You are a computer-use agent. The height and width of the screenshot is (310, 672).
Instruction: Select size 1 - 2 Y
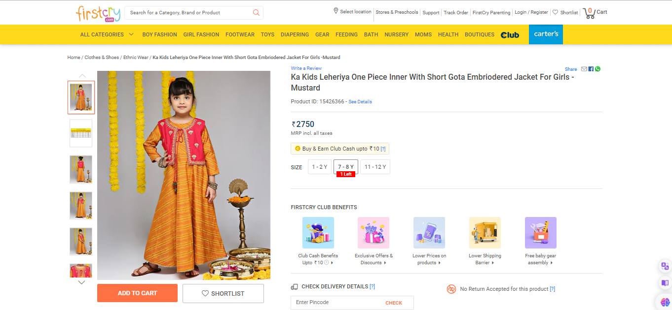coord(319,167)
